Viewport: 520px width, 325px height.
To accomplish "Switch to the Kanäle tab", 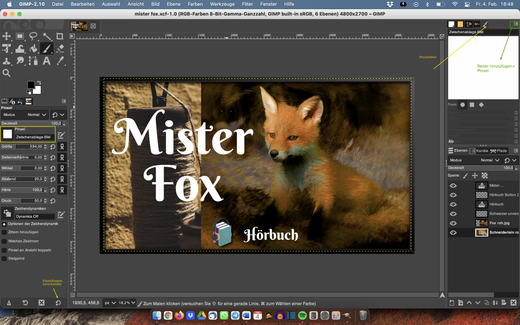I will point(479,151).
